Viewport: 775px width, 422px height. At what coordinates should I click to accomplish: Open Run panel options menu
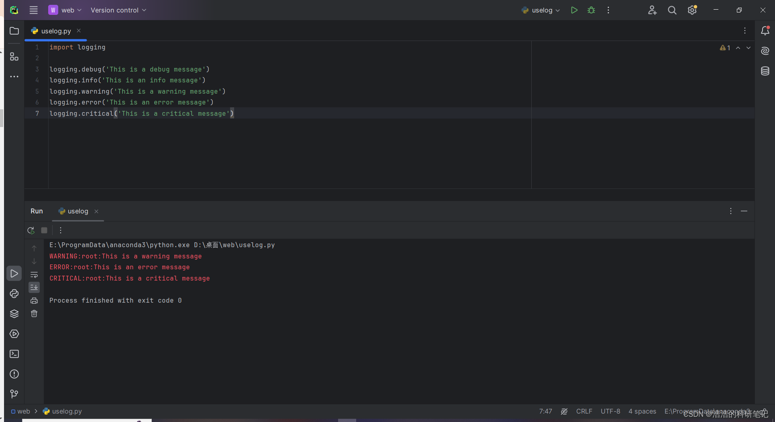pyautogui.click(x=731, y=211)
